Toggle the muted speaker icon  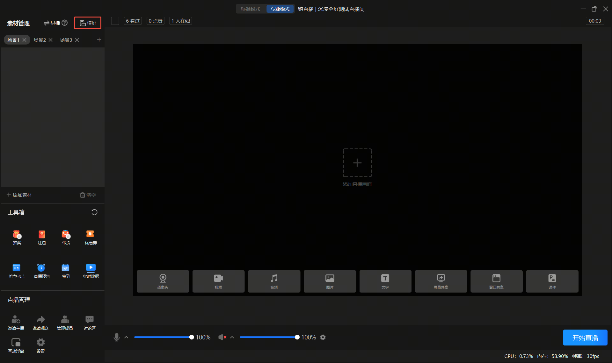tap(222, 337)
